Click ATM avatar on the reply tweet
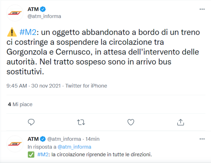Image resolution: width=211 pixels, height=163 pixels. click(15, 144)
